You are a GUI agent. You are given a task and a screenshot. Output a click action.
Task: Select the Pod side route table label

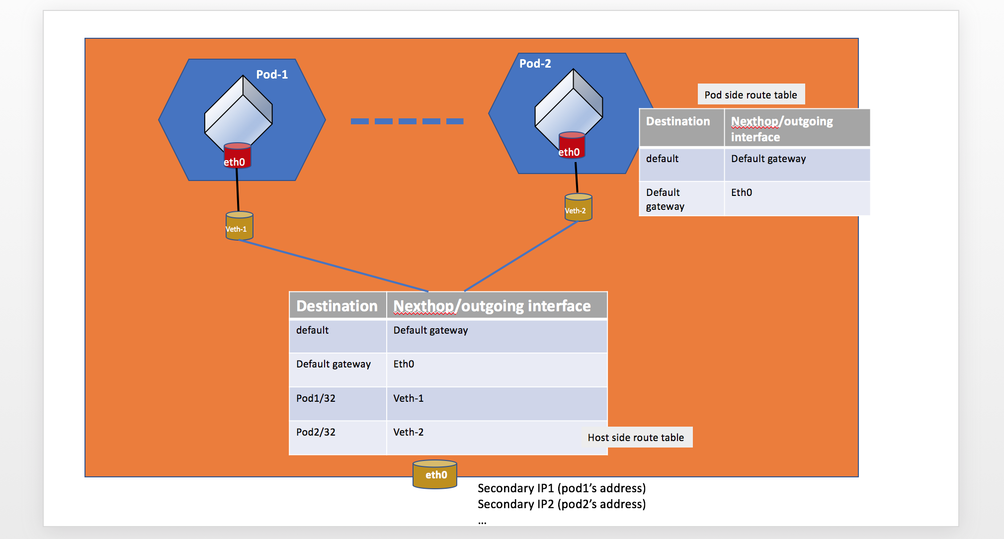click(x=751, y=94)
